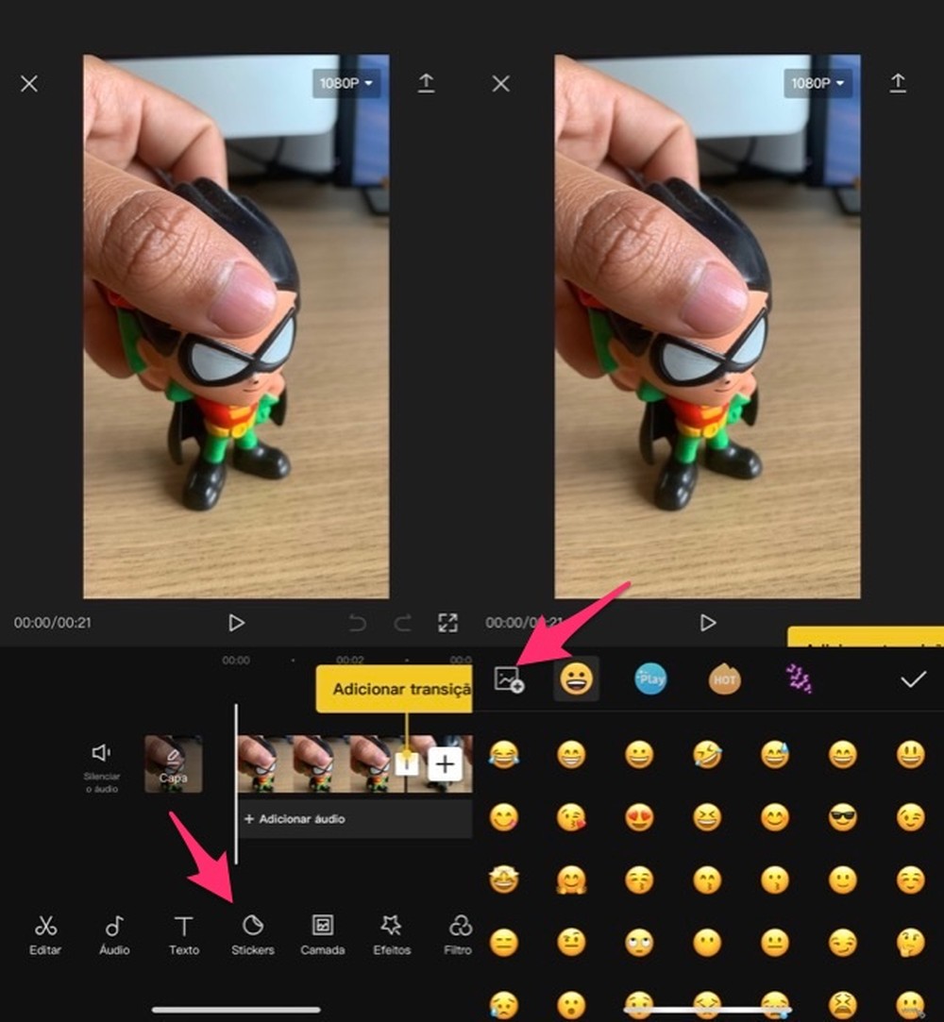Edit the Capa cover thumbnail
The image size is (944, 1022).
[174, 763]
